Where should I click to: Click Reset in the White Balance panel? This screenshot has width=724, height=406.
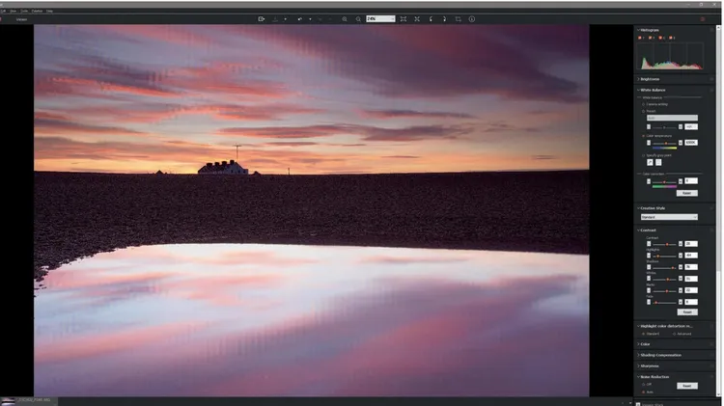(x=686, y=193)
